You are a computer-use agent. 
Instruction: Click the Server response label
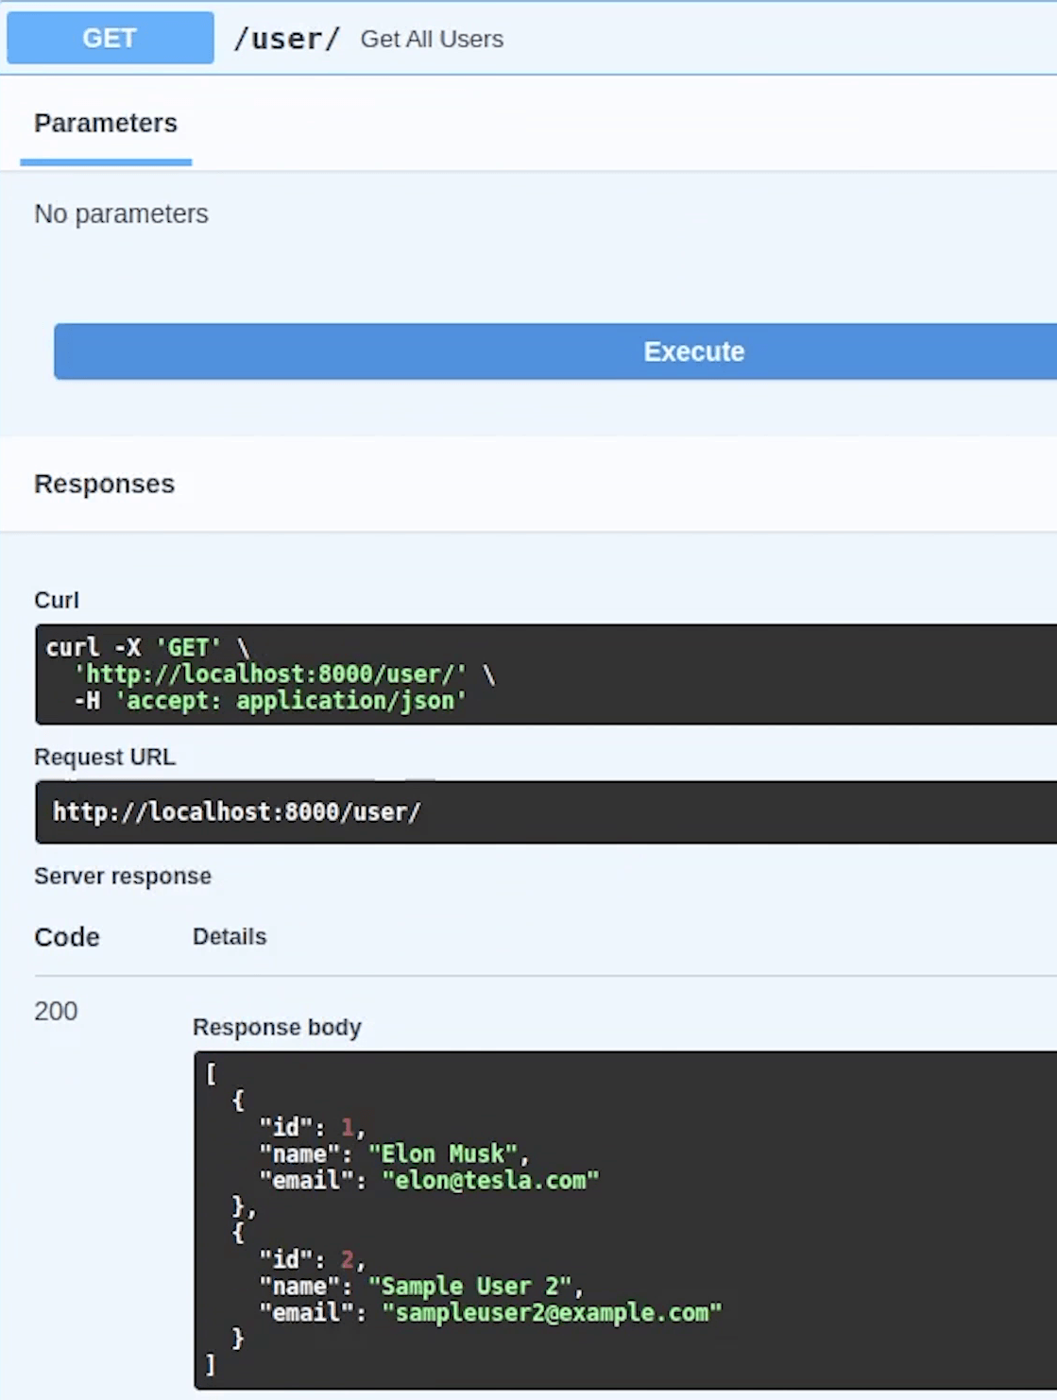point(123,877)
